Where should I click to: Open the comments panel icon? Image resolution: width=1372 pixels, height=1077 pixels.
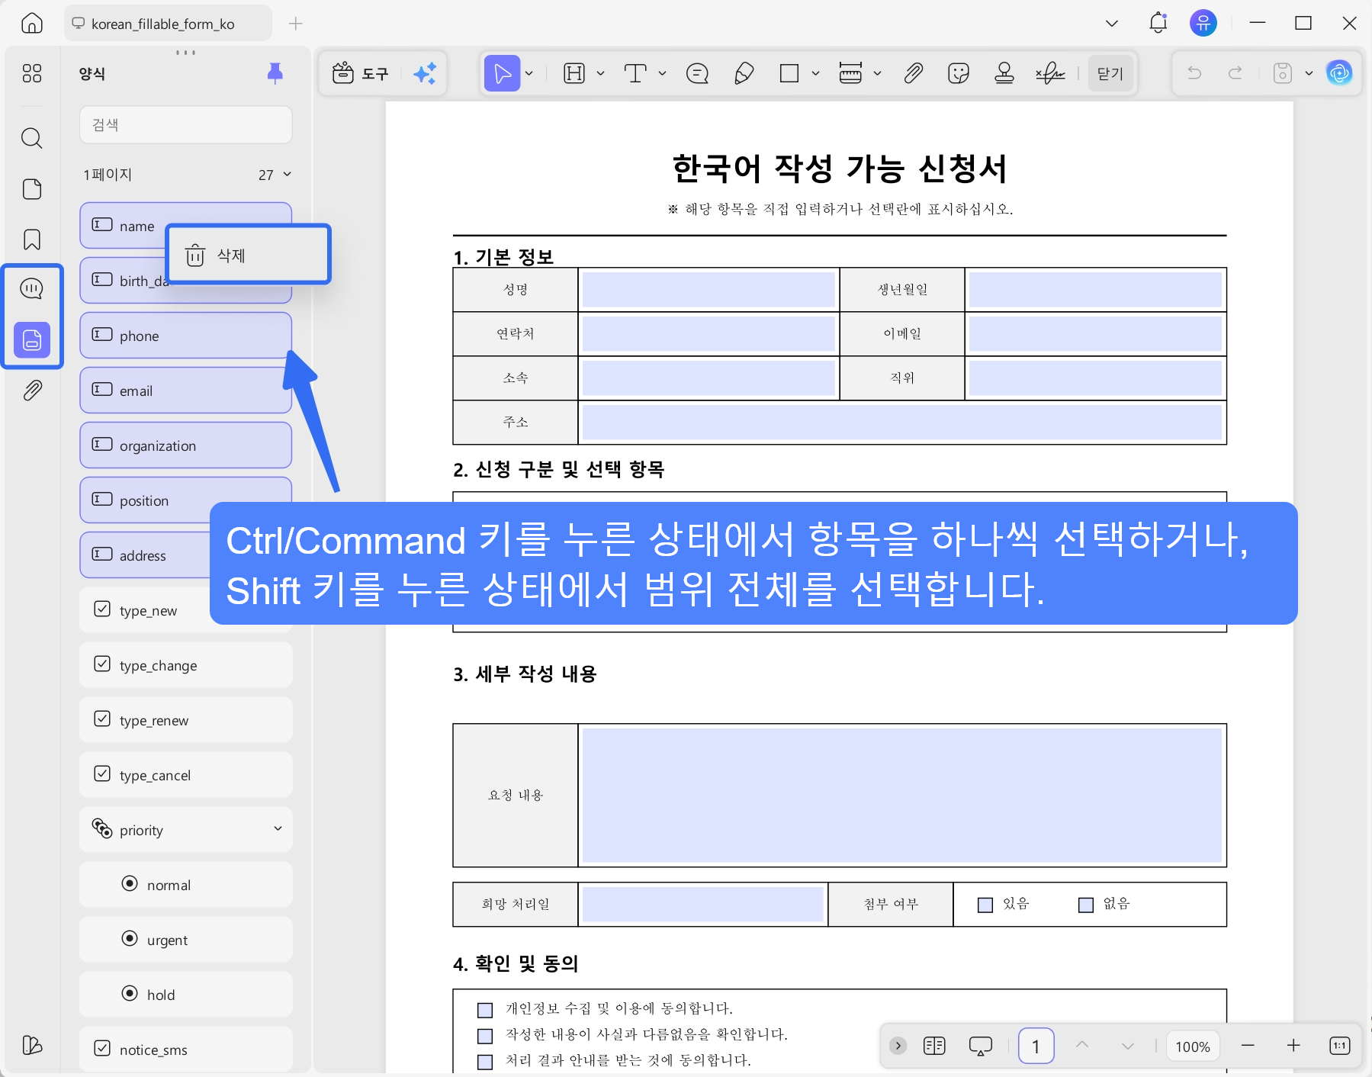(32, 288)
